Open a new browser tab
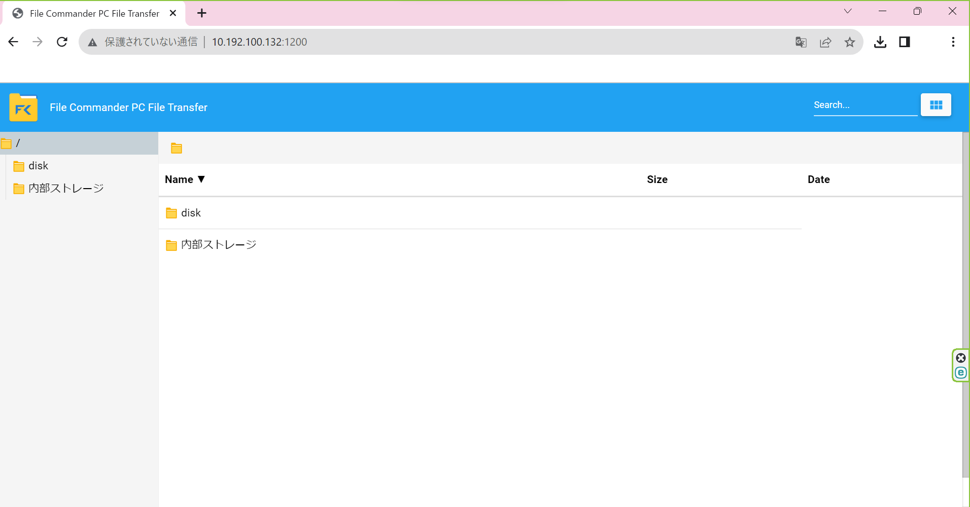 tap(202, 13)
